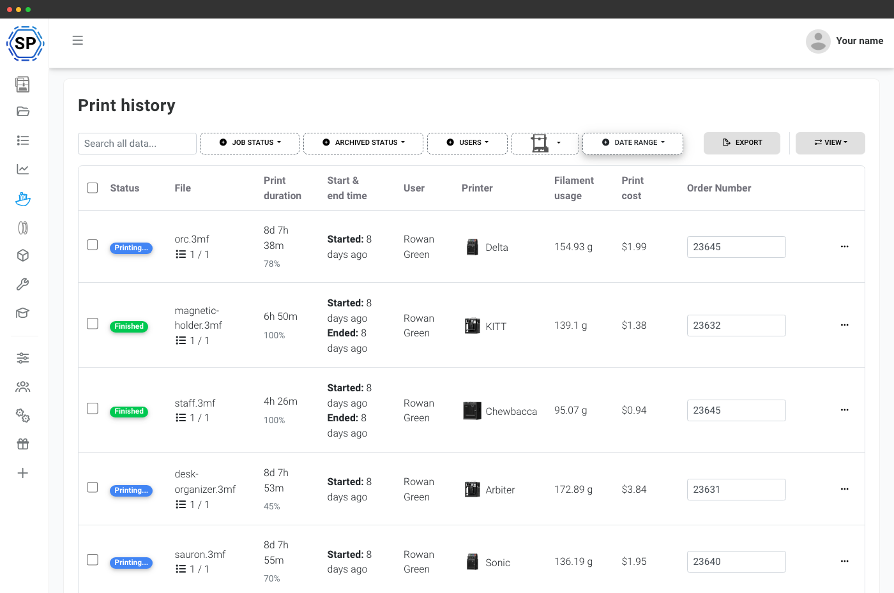Expand the Job Status filter dropdown
The image size is (894, 593).
tap(250, 143)
